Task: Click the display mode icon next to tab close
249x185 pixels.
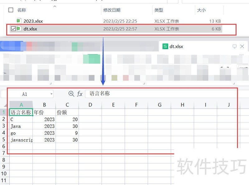Action: tap(234, 47)
